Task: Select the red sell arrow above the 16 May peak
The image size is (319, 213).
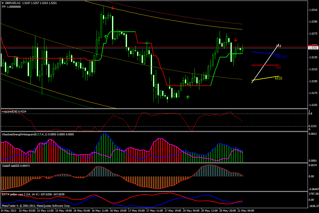Action: (113, 8)
